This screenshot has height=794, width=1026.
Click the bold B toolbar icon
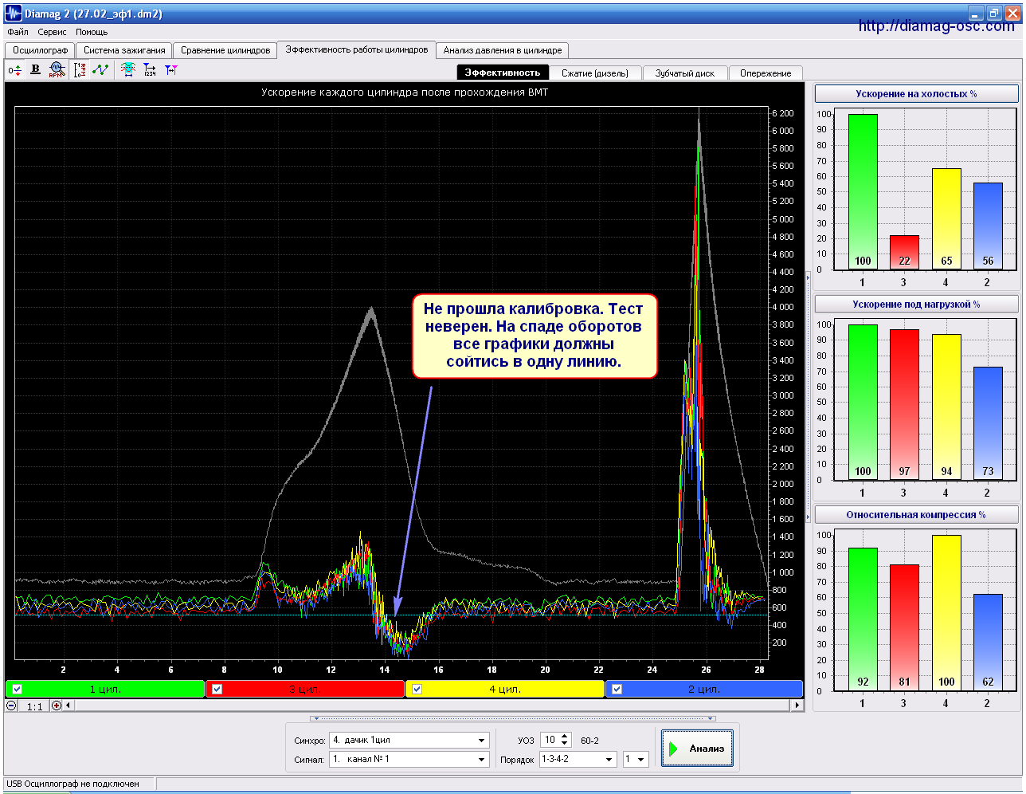point(35,69)
